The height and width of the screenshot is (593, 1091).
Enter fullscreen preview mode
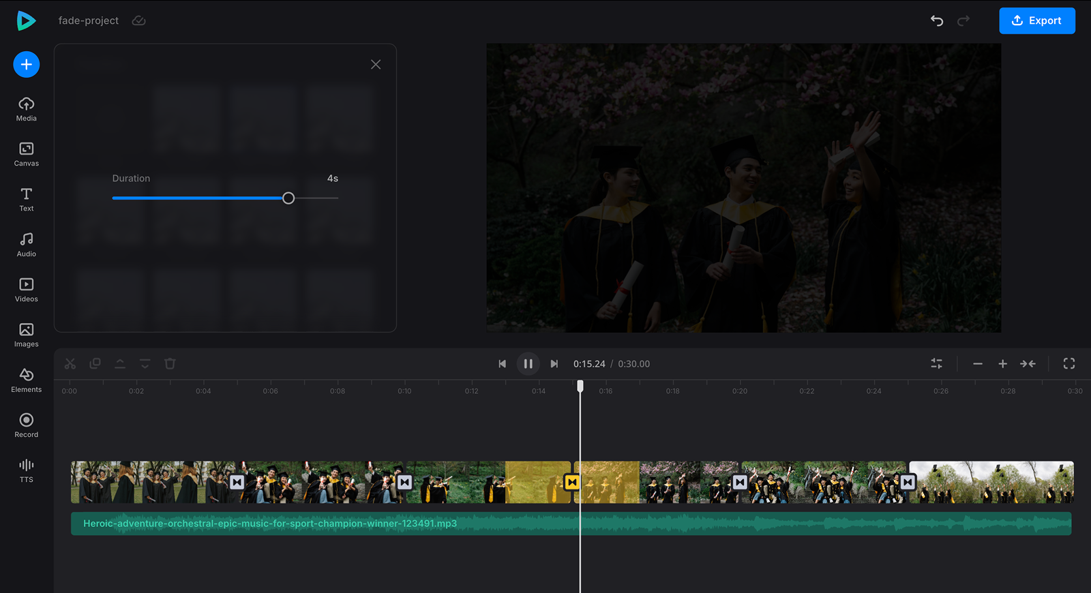click(1069, 364)
